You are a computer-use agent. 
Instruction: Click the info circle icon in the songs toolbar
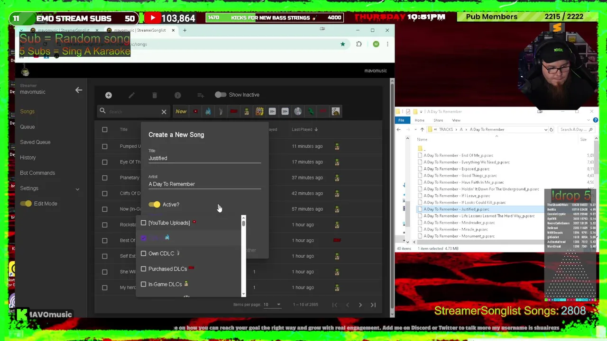177,95
